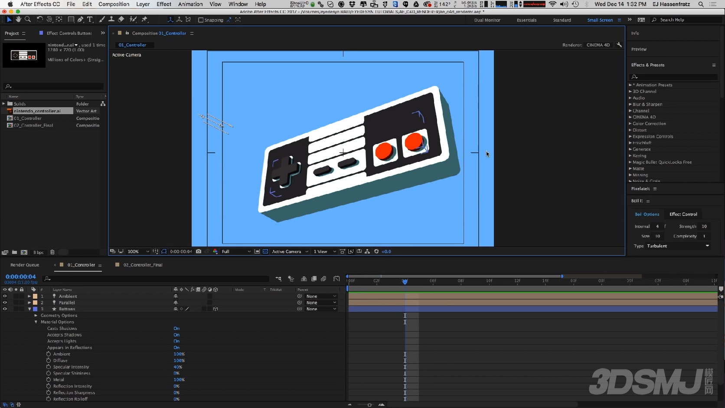Select the Clone Stamp tool

point(111,20)
